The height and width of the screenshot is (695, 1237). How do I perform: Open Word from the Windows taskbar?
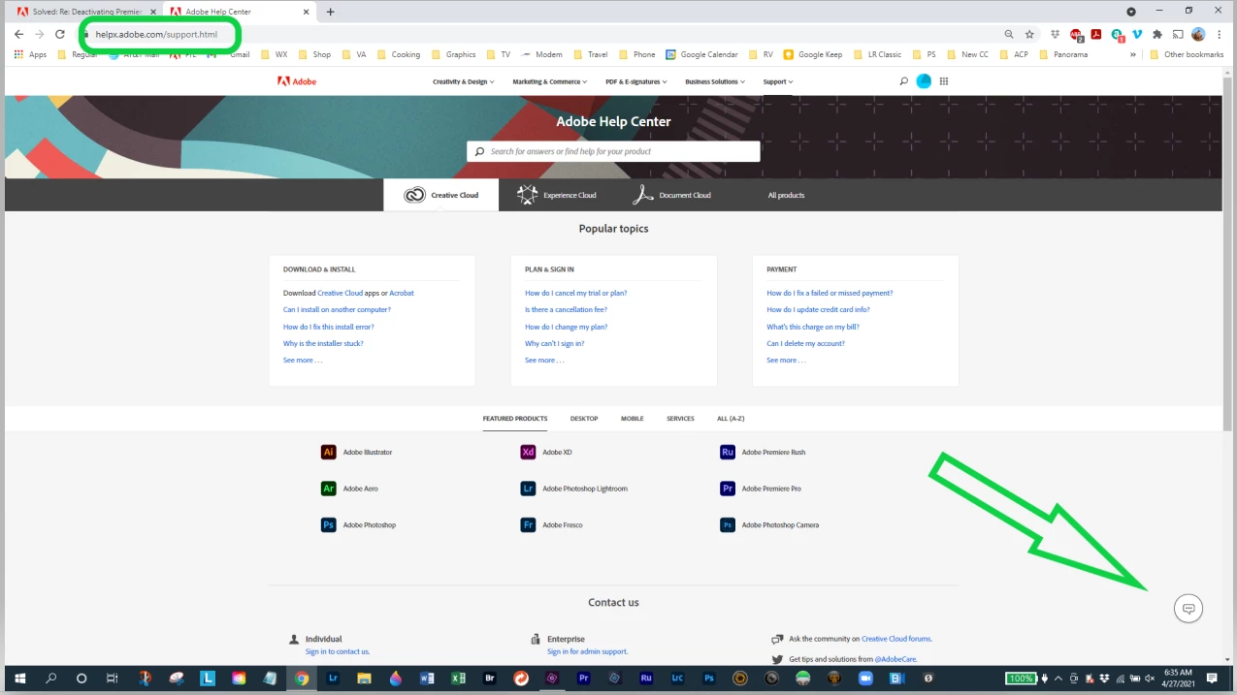(427, 679)
